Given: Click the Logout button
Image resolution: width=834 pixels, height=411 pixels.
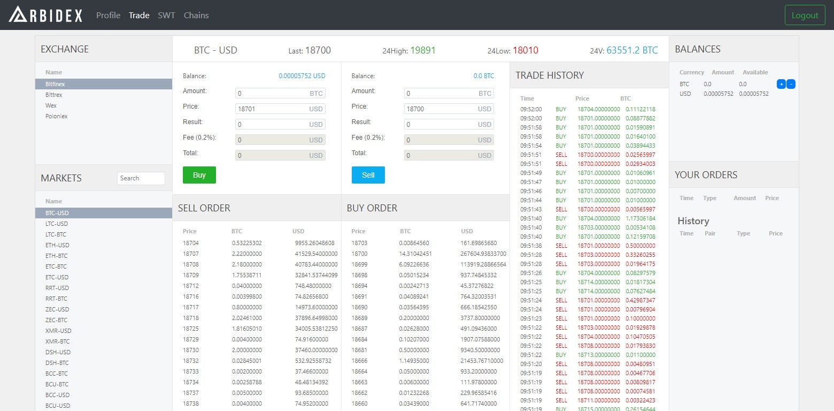Looking at the screenshot, I should coord(805,15).
